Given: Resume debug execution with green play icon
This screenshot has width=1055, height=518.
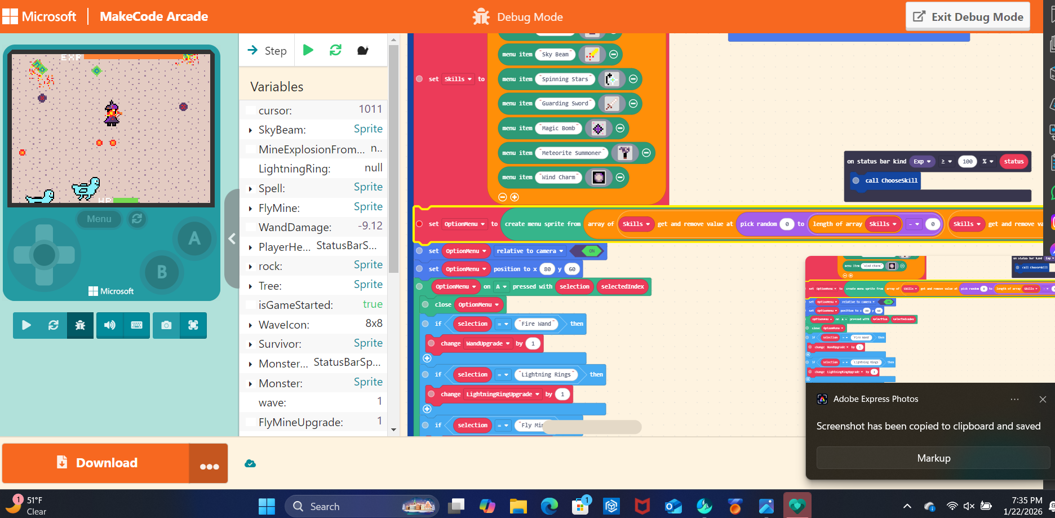Looking at the screenshot, I should pyautogui.click(x=308, y=50).
